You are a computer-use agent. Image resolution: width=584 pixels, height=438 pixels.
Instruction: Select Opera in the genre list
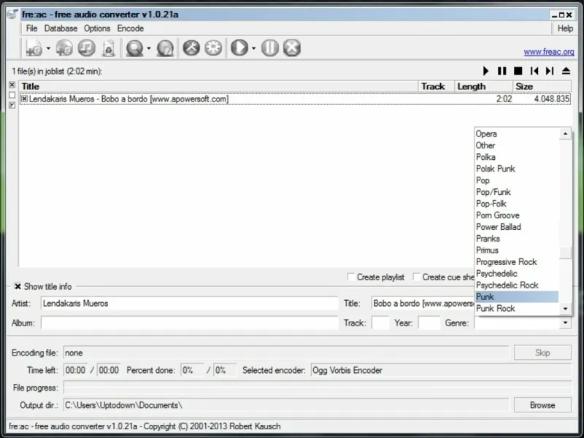[x=517, y=134]
